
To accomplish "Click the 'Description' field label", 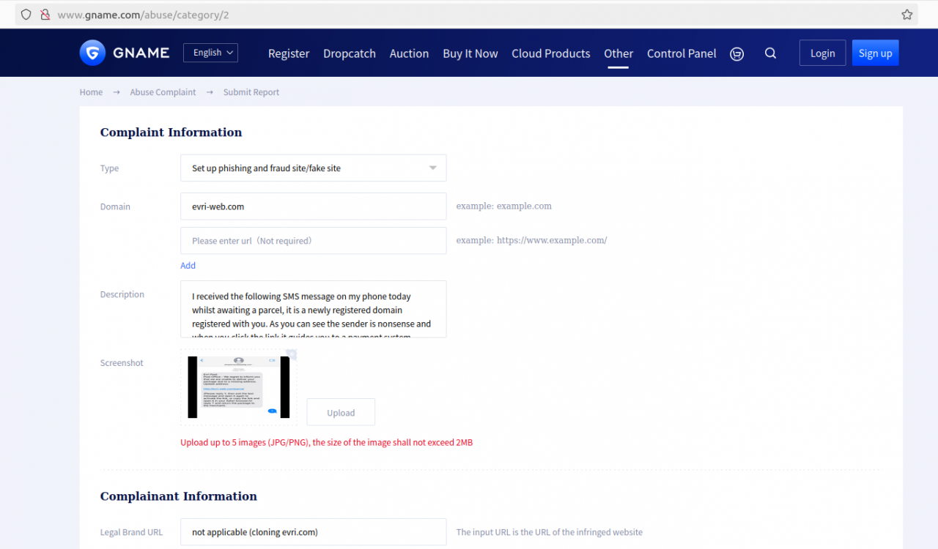I will pos(122,294).
